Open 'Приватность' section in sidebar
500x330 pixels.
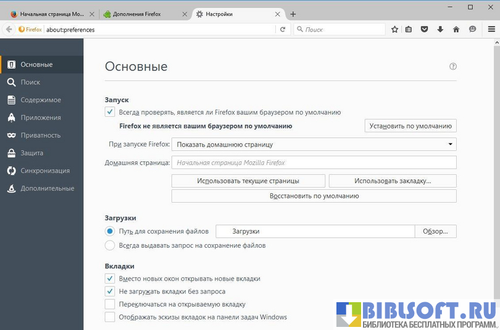[x=40, y=135]
